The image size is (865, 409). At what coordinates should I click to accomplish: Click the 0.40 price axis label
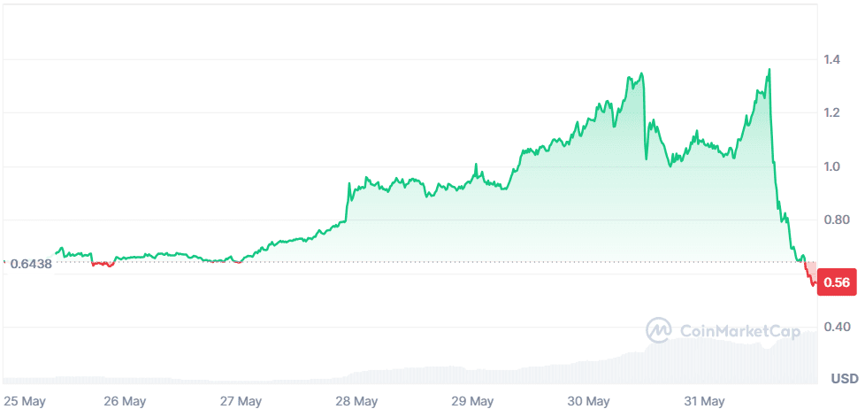pos(836,328)
